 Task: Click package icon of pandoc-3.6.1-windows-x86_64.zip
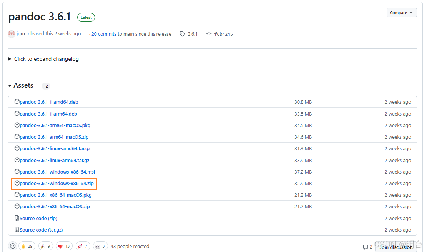coord(17,183)
